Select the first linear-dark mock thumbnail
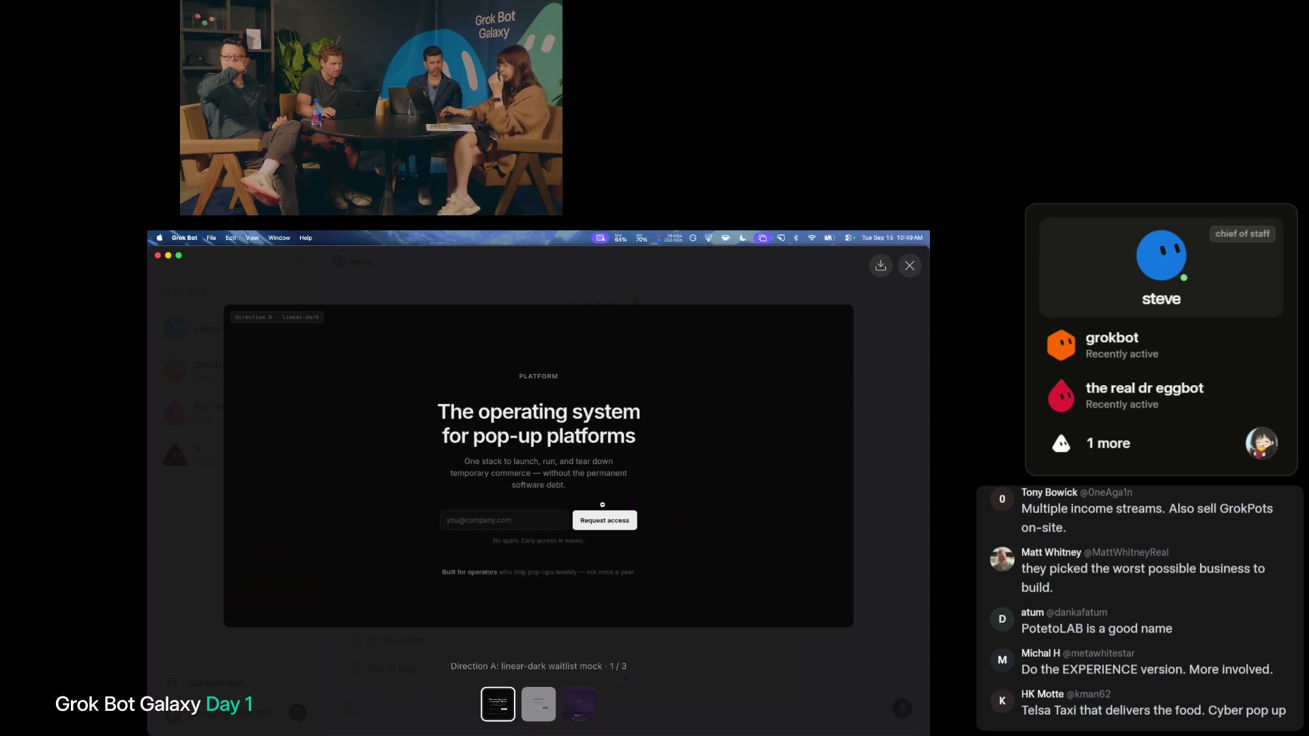The width and height of the screenshot is (1309, 736). point(498,704)
